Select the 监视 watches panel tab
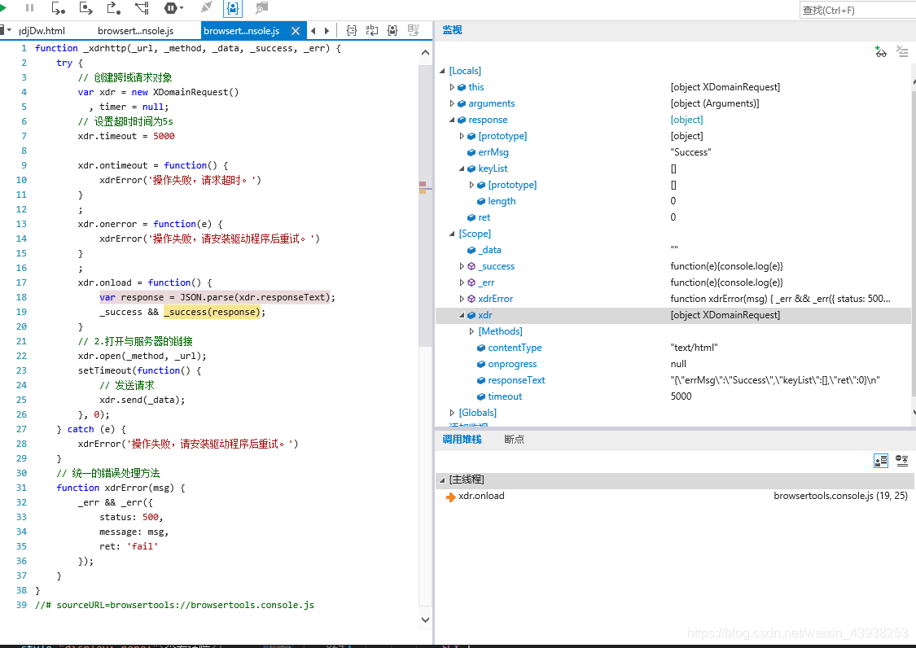Image resolution: width=916 pixels, height=648 pixels. coord(452,30)
